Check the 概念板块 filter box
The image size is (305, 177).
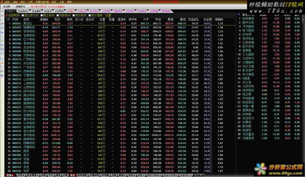(x=41, y=15)
